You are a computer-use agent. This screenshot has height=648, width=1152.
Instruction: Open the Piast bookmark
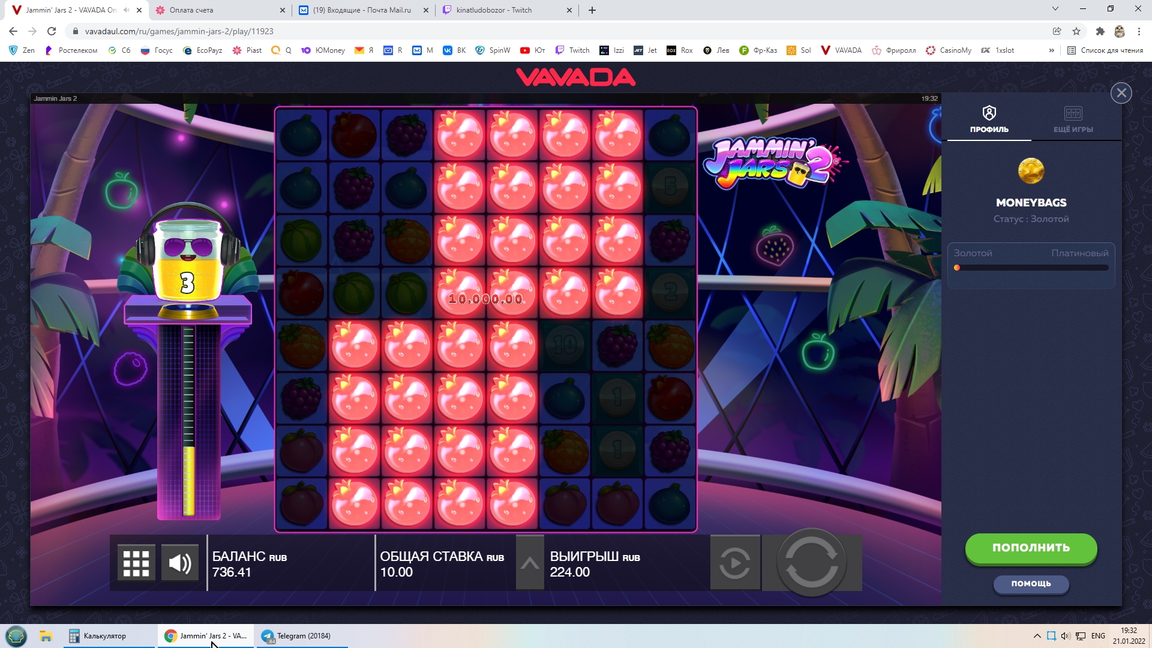pos(247,50)
